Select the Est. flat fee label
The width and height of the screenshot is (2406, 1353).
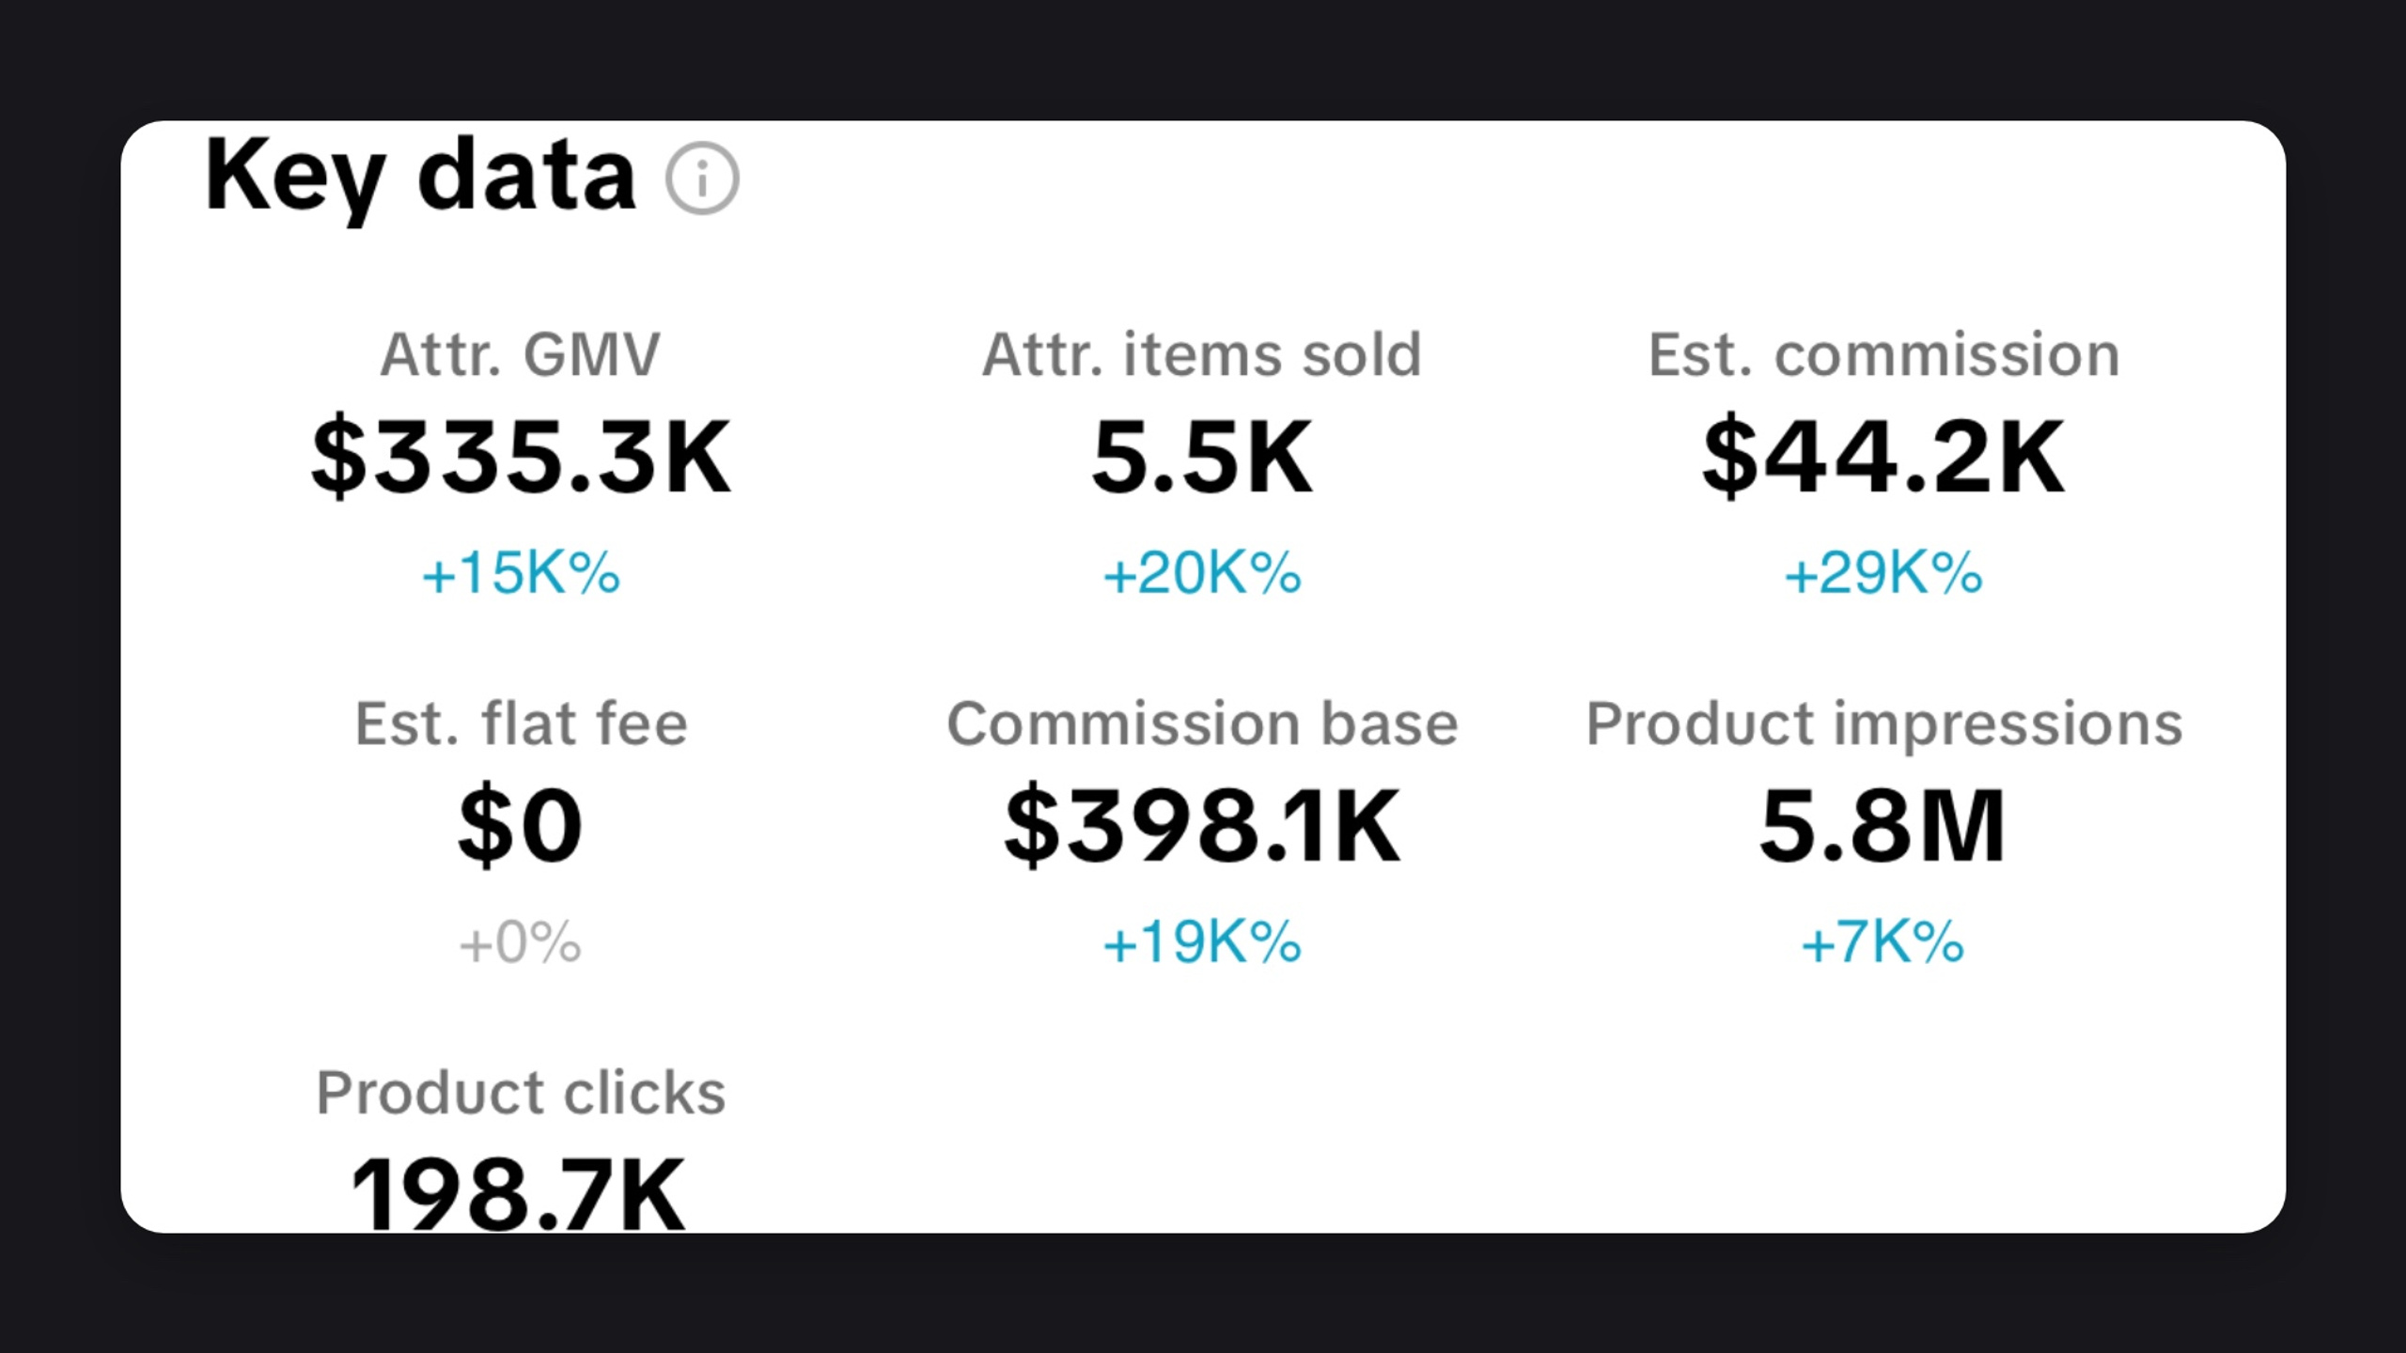click(x=521, y=723)
